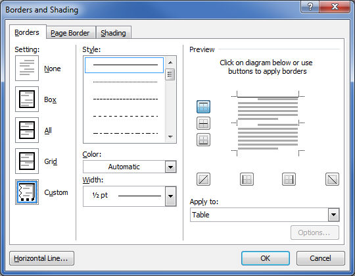Select the All borders setting icon
The image size is (355, 276).
(x=27, y=130)
